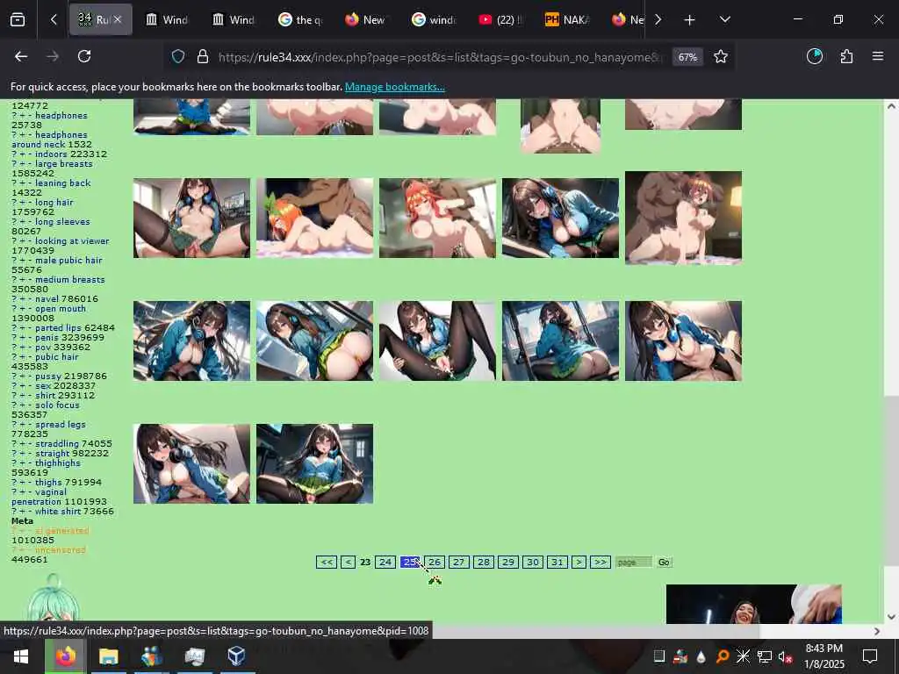Viewport: 899px width, 674px height.
Task: Click the muted volume tray icon
Action: [x=785, y=656]
